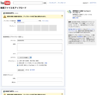Click the video file icon beside 00007.MTS
The width and height of the screenshot is (97, 95).
4,91
